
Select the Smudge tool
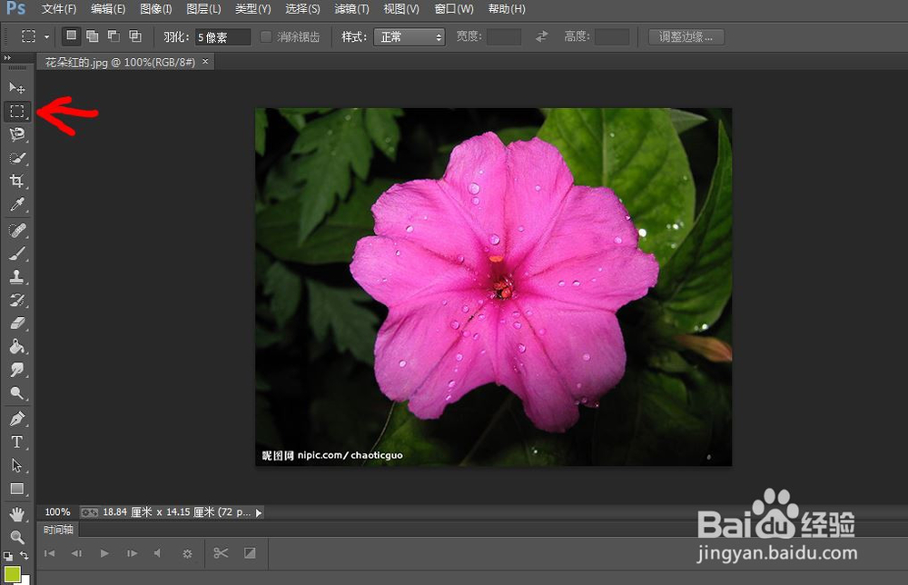point(16,370)
